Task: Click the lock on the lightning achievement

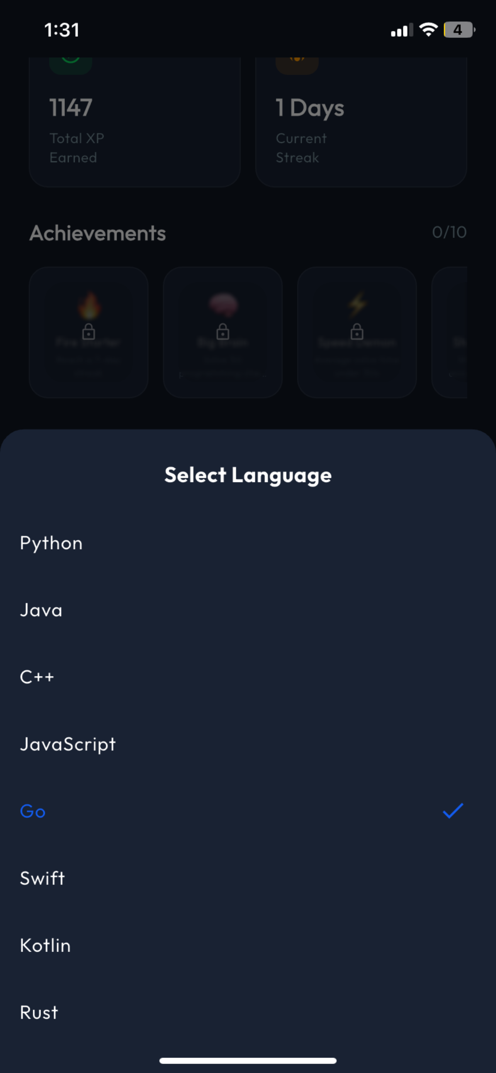Action: tap(357, 332)
